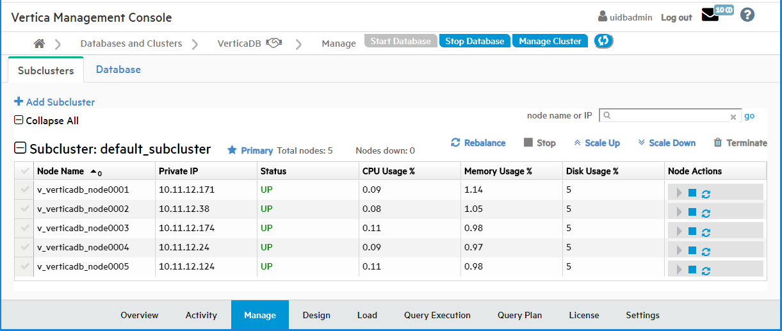This screenshot has width=782, height=331.
Task: Clear the node search box with X
Action: pos(733,117)
